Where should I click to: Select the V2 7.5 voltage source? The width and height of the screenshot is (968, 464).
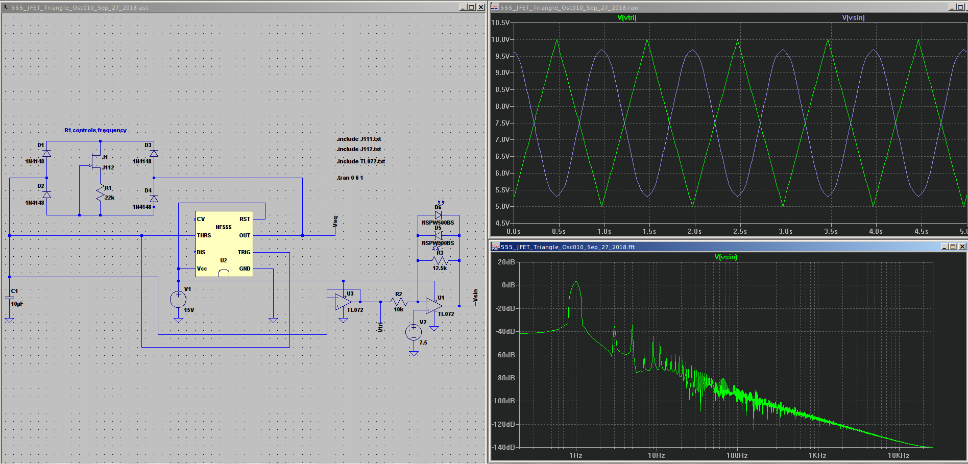click(x=414, y=332)
